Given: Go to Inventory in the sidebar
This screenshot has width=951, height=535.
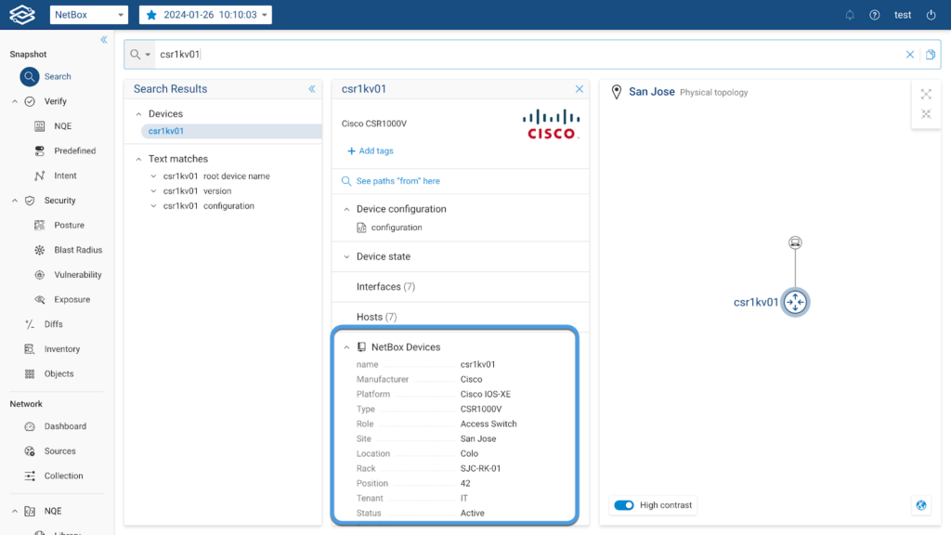Looking at the screenshot, I should tap(62, 349).
